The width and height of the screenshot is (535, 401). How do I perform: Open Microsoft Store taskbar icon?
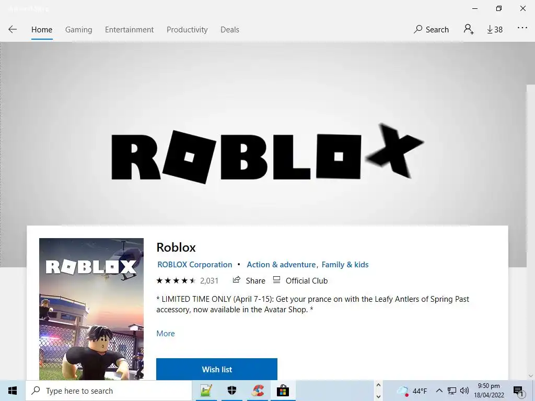click(x=283, y=391)
